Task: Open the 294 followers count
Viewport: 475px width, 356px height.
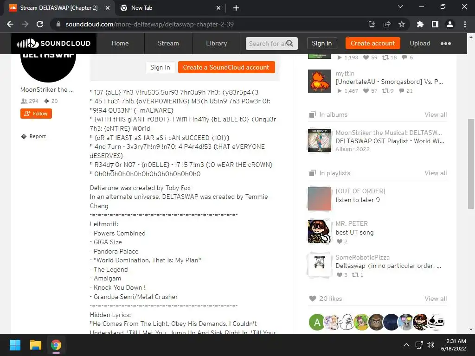Action: point(29,101)
